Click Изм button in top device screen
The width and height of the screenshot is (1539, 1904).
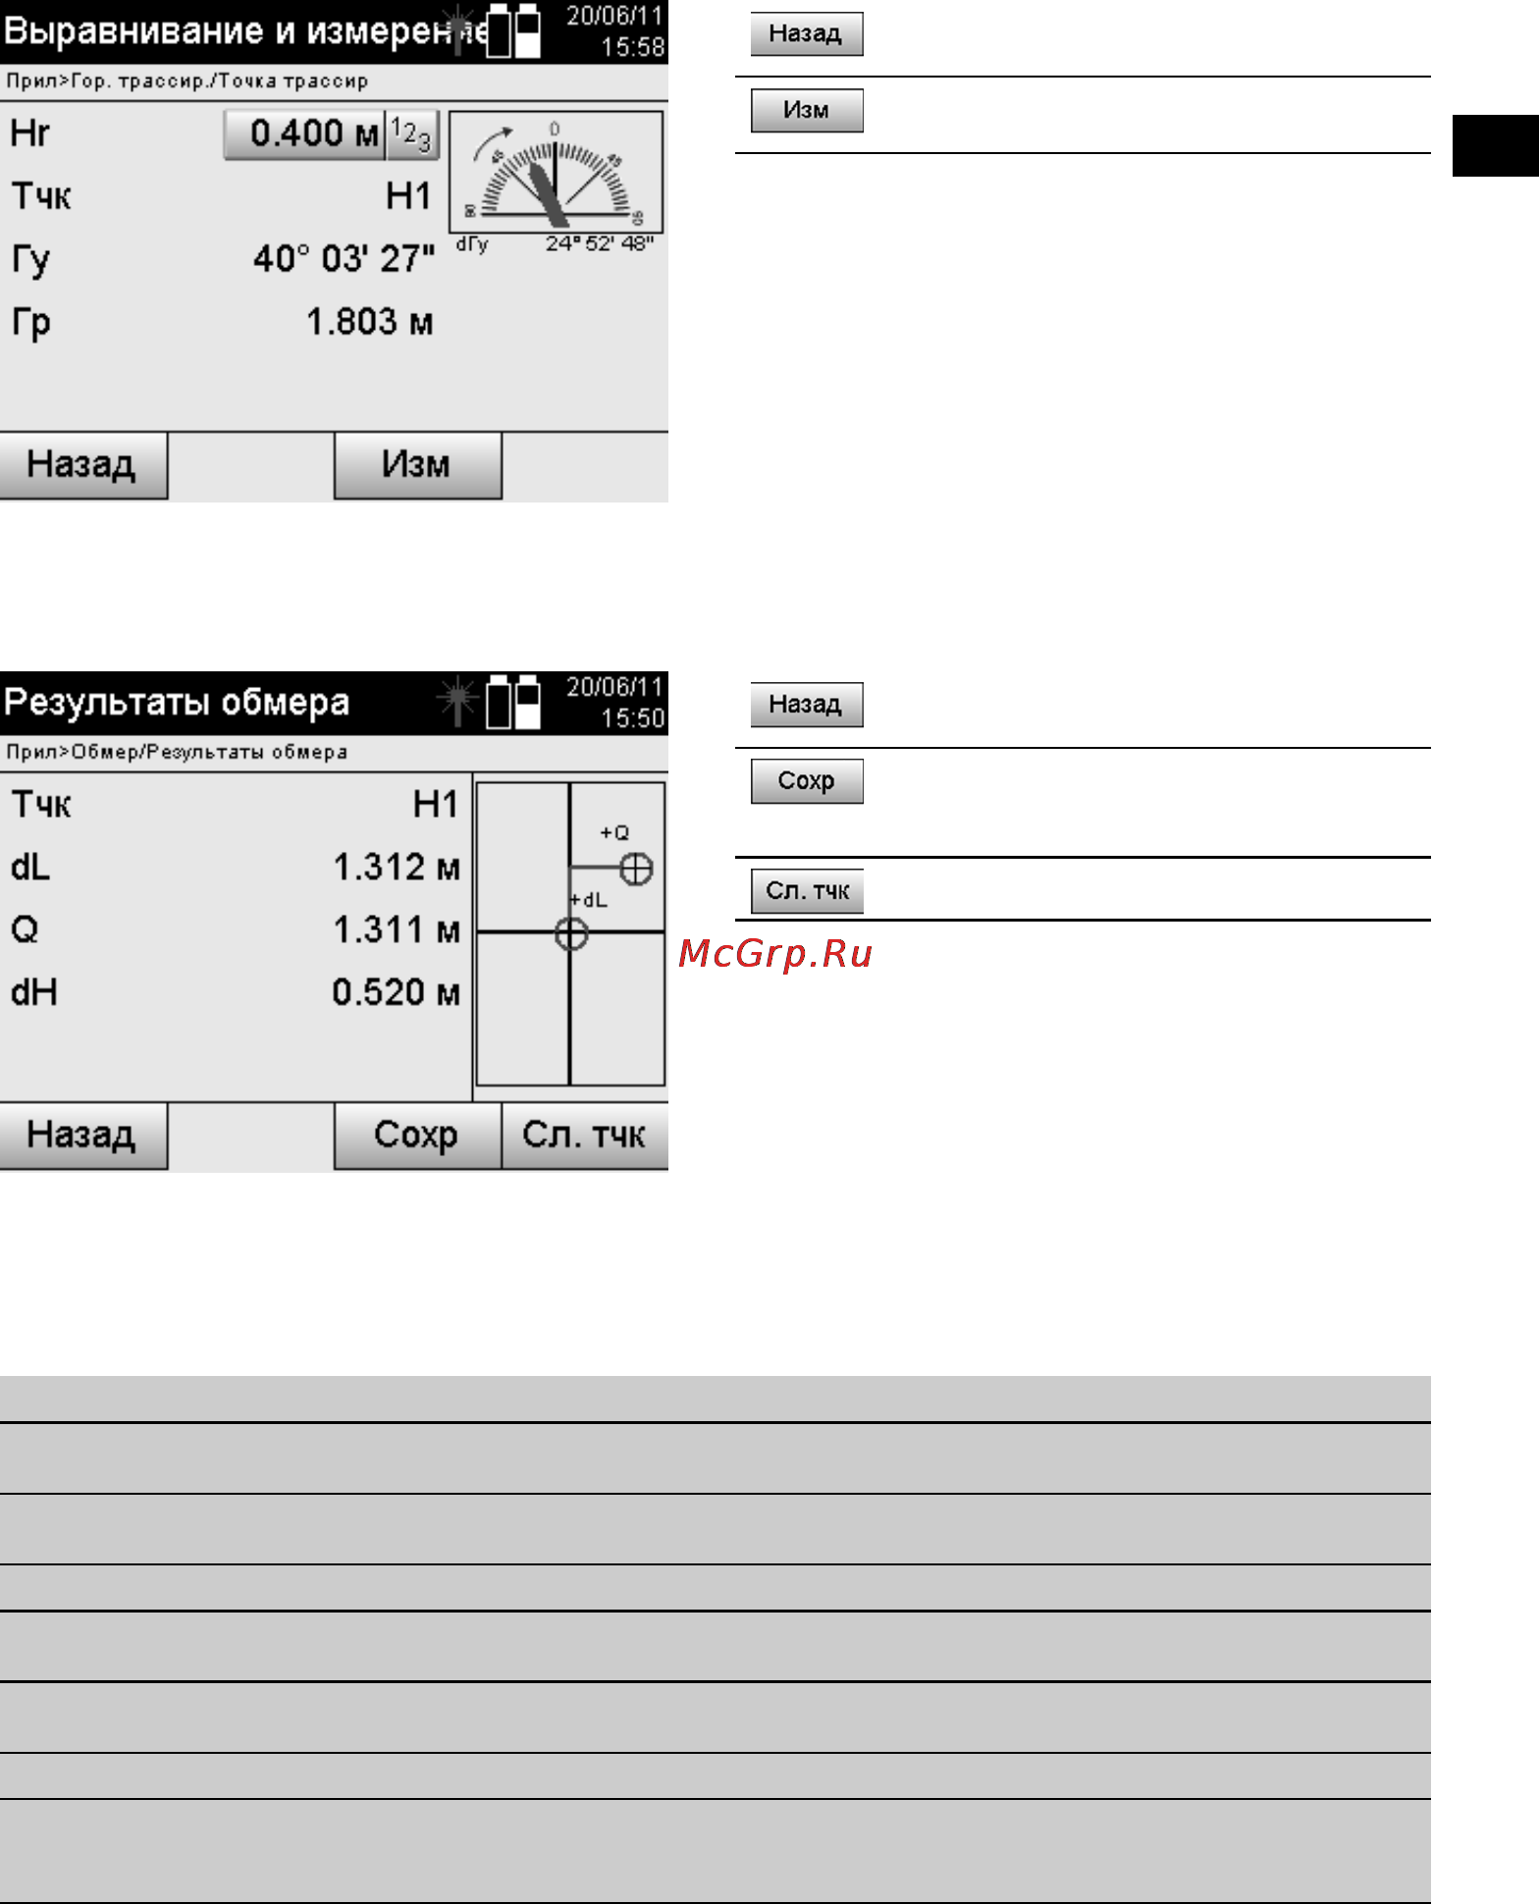point(417,465)
